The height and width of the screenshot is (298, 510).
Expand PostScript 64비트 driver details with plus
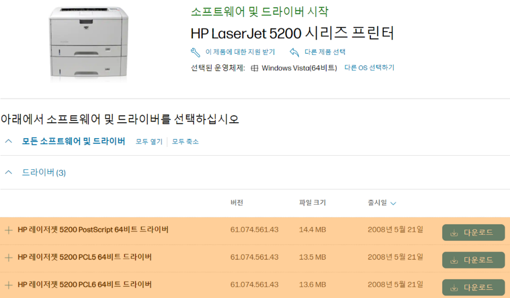coord(8,230)
